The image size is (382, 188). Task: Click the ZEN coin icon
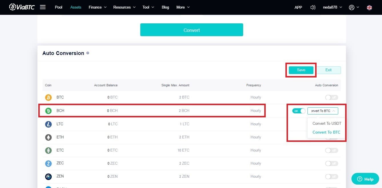pyautogui.click(x=48, y=177)
